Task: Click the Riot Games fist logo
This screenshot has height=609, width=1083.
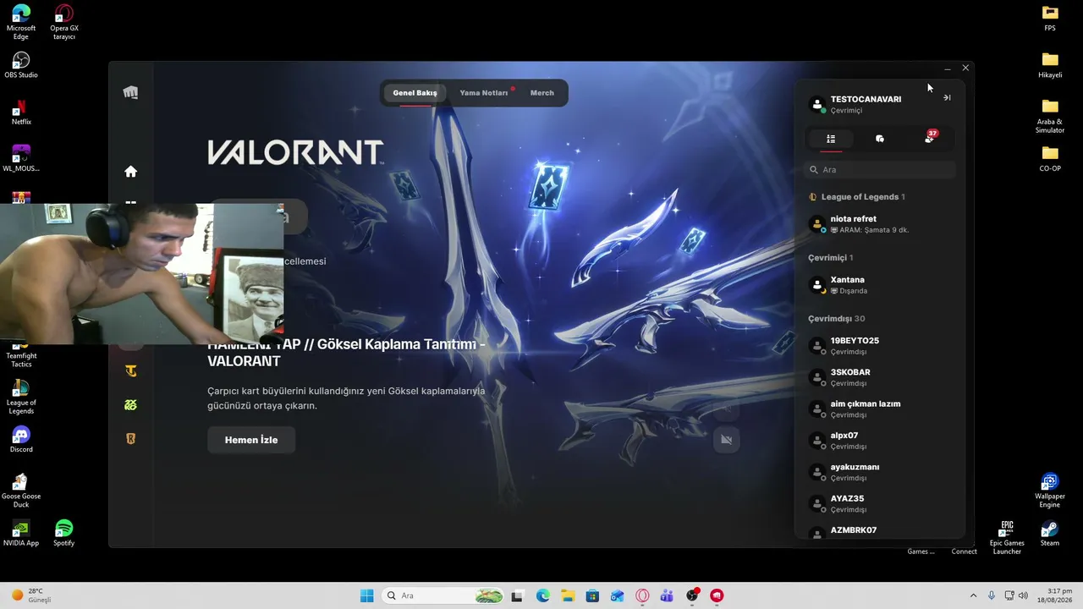Action: [130, 92]
